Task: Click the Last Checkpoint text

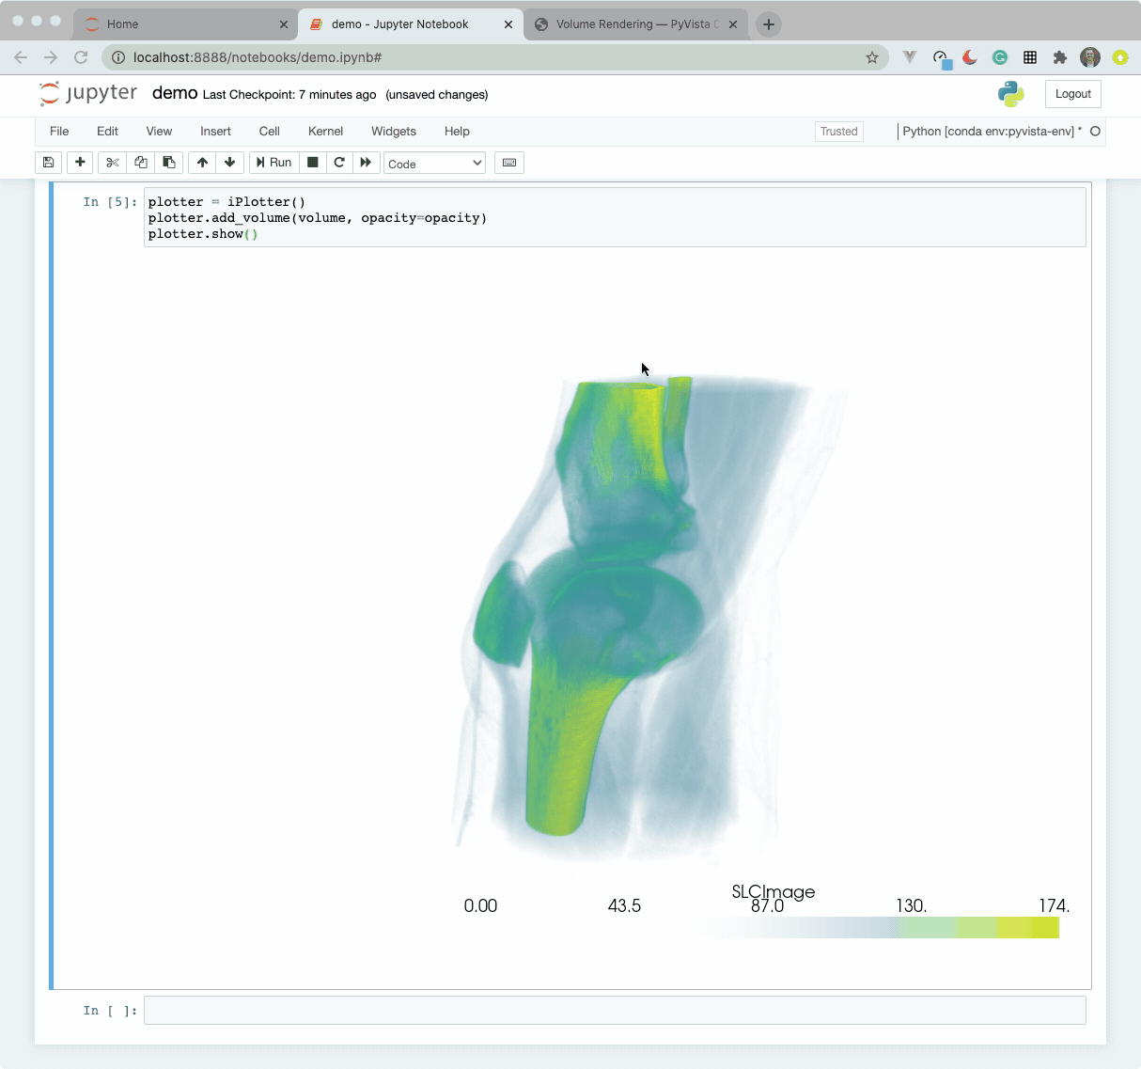Action: pos(289,95)
